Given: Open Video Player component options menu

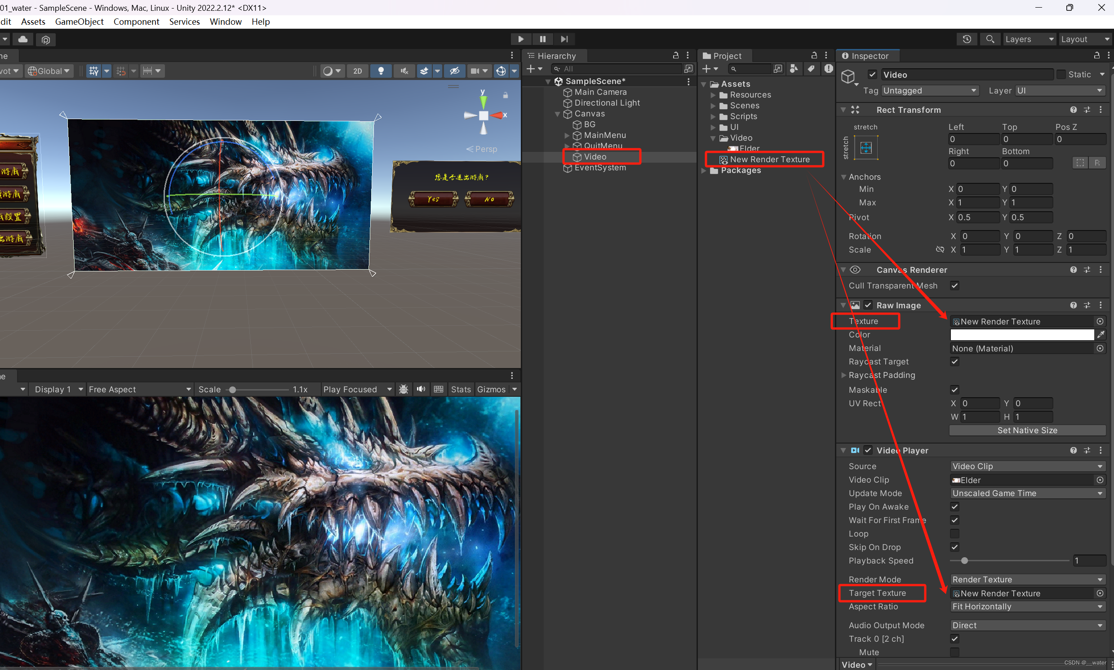Looking at the screenshot, I should point(1101,450).
